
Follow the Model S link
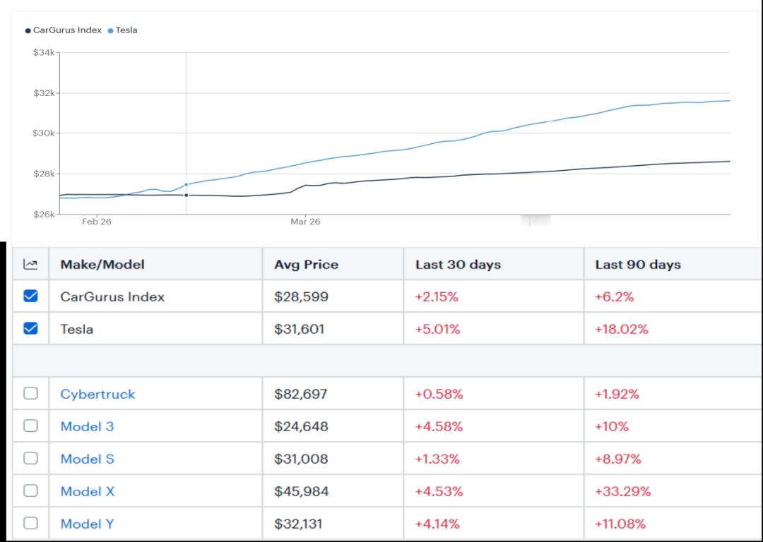pyautogui.click(x=87, y=459)
